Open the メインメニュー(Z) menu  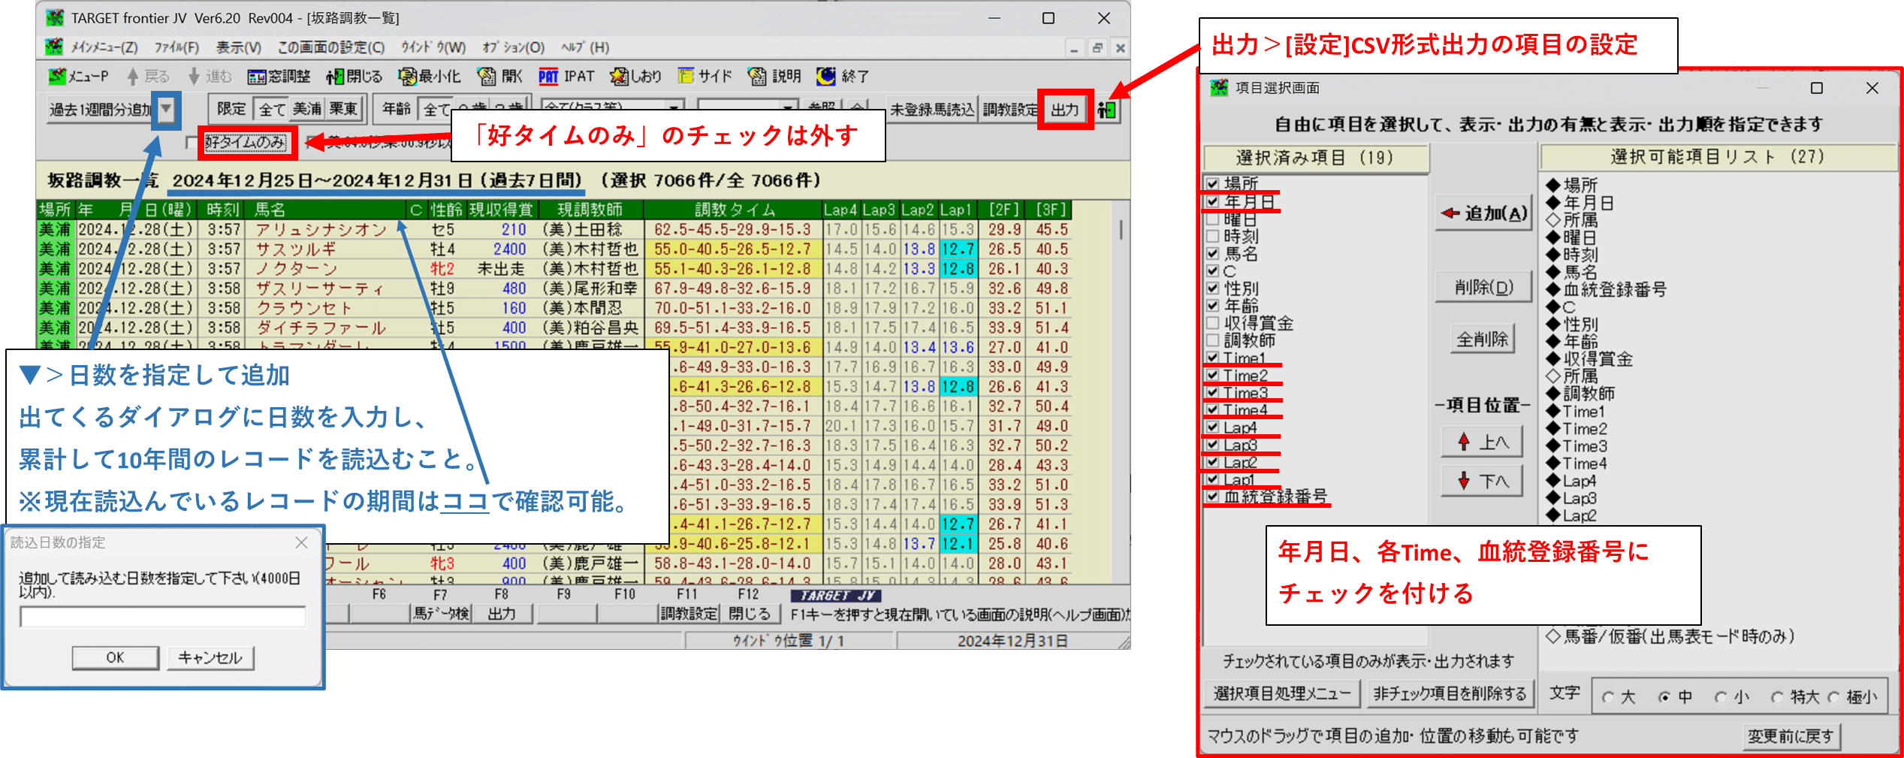[x=104, y=47]
